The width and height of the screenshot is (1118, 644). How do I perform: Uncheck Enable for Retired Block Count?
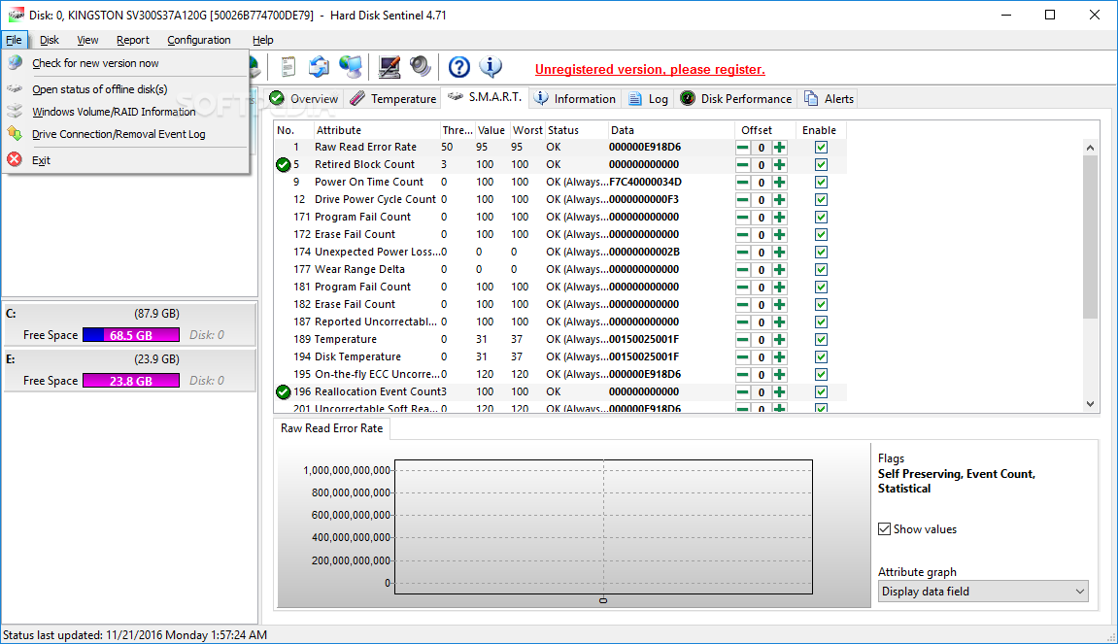pos(822,165)
